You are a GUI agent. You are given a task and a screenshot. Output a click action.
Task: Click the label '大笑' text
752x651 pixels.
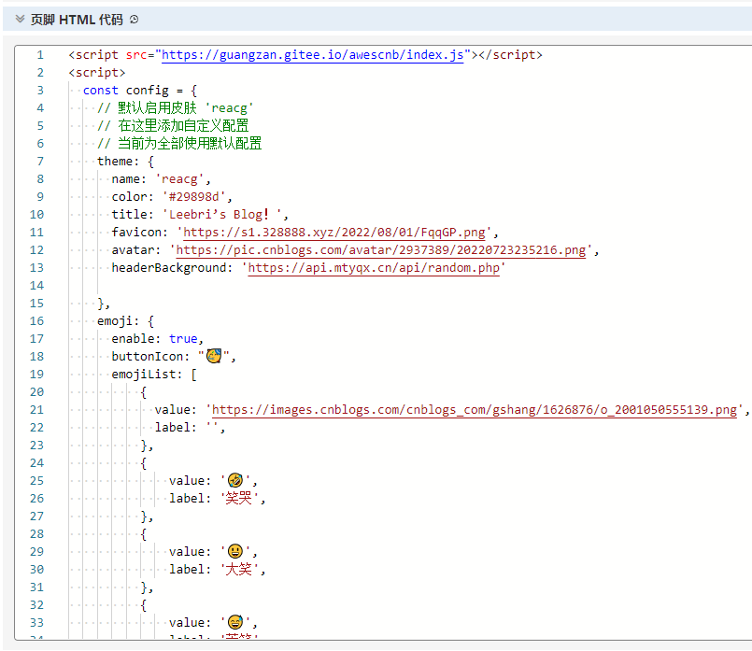point(239,570)
